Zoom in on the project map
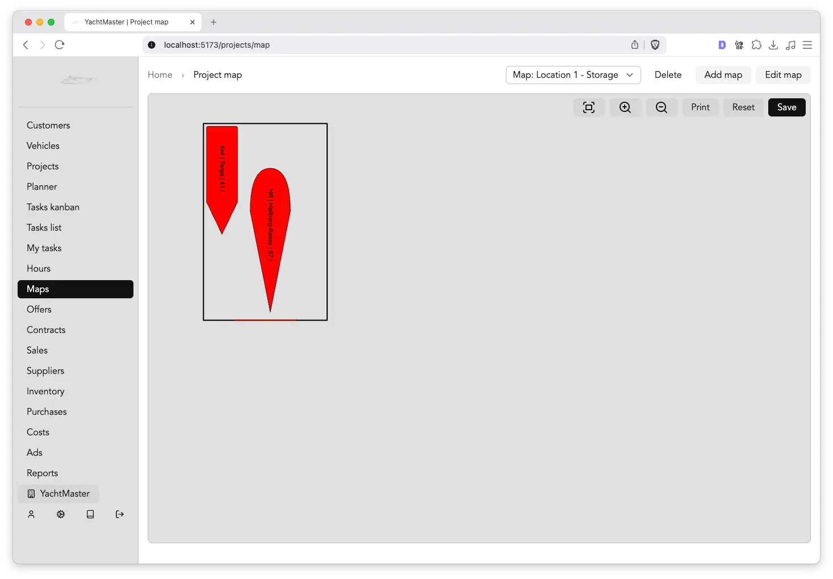The width and height of the screenshot is (833, 579). (625, 107)
